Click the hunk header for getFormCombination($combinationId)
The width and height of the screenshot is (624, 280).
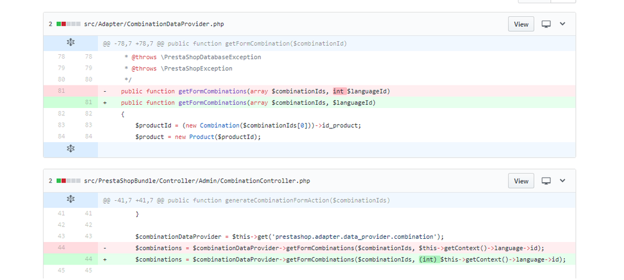click(225, 44)
